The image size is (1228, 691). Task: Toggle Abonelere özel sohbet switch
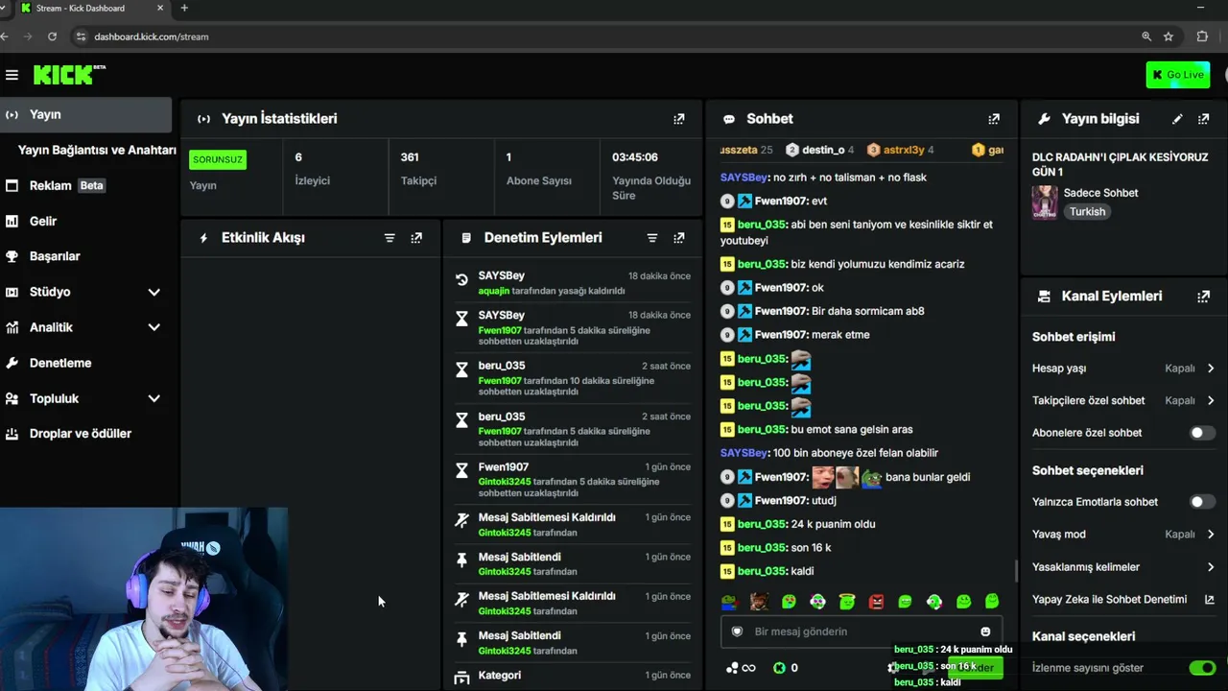click(1202, 433)
